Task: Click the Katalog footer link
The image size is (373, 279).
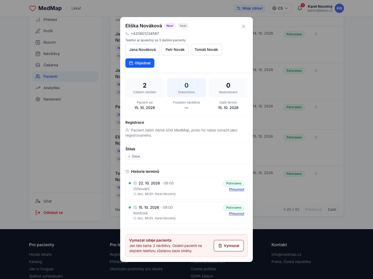Action: (35, 262)
